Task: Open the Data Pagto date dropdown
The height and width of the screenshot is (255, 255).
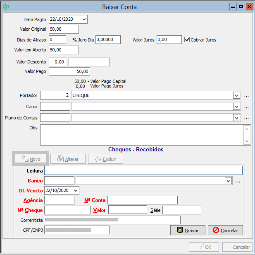Action: 84,19
